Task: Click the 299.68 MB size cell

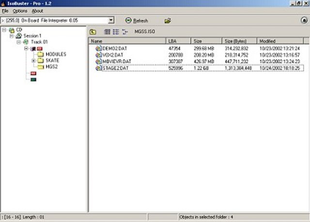Action: coord(204,48)
